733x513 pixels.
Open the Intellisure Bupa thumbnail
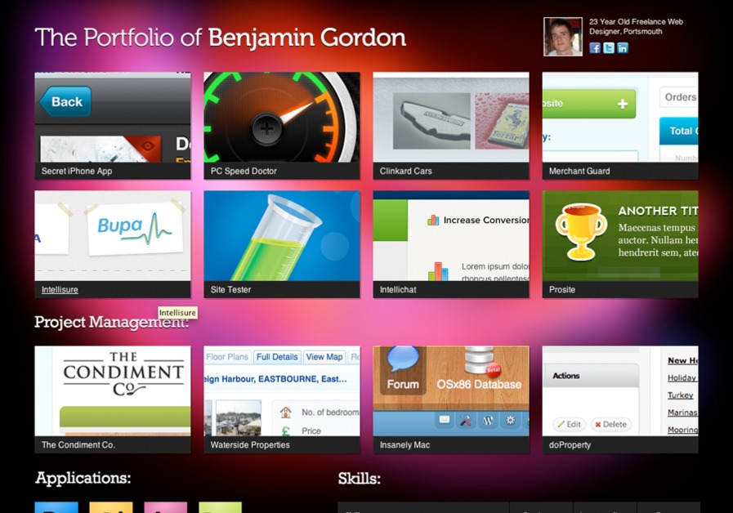[x=113, y=236]
